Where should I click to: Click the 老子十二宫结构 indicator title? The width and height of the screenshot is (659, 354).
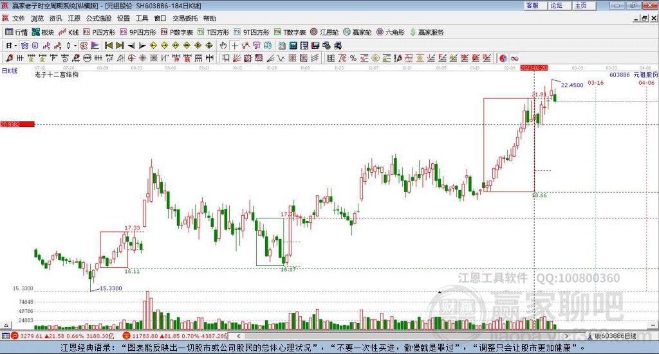pos(57,75)
